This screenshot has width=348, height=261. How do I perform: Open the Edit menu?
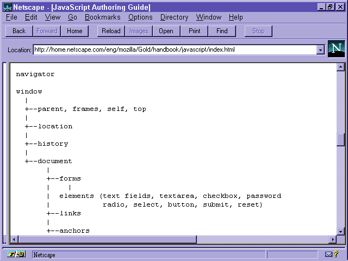tap(31, 17)
